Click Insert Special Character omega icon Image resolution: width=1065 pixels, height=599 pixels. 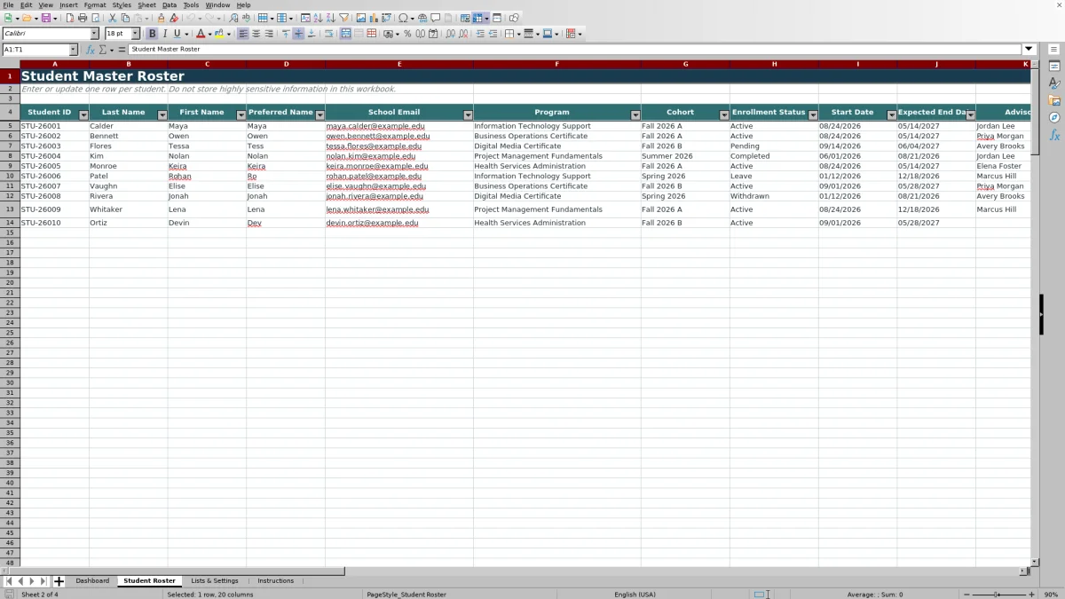coord(403,18)
